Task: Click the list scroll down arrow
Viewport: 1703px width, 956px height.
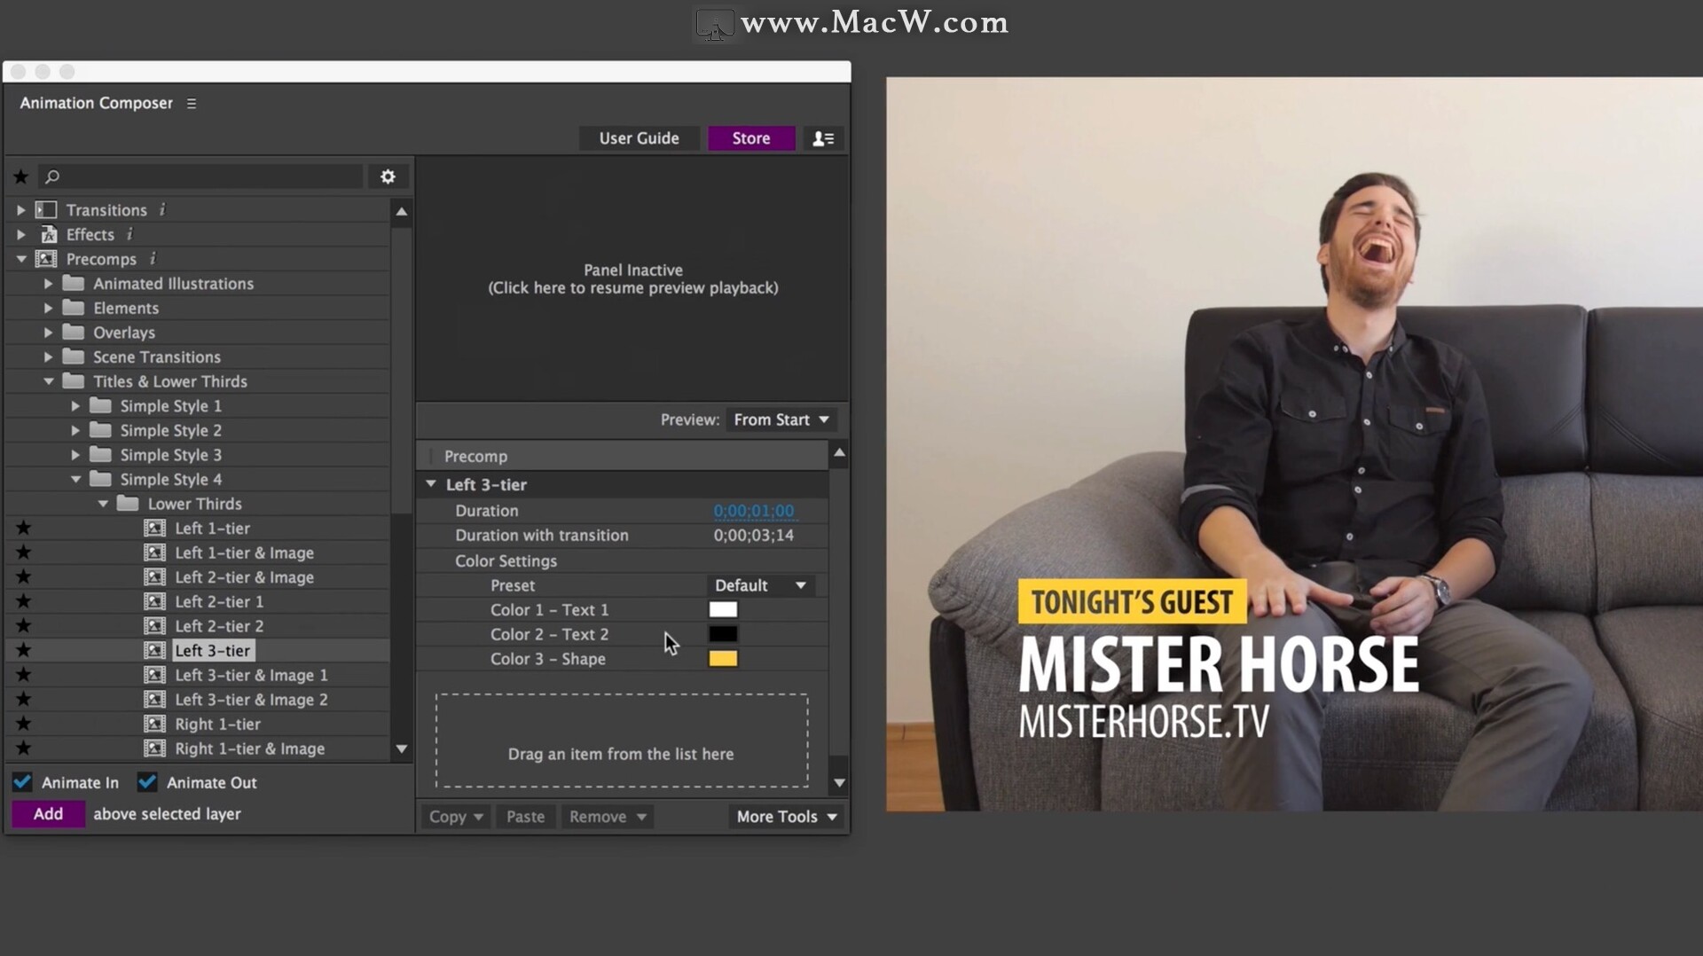Action: click(402, 749)
